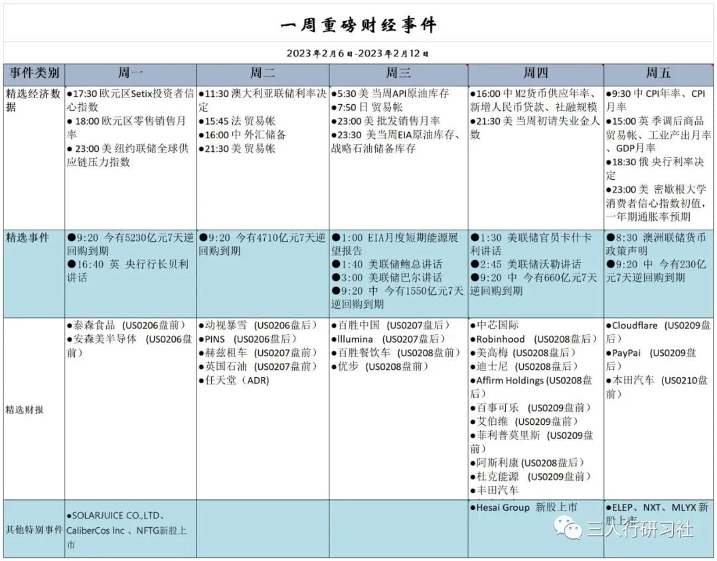
Task: Click 18:30 俄 央行利率决定
Action: [x=655, y=169]
